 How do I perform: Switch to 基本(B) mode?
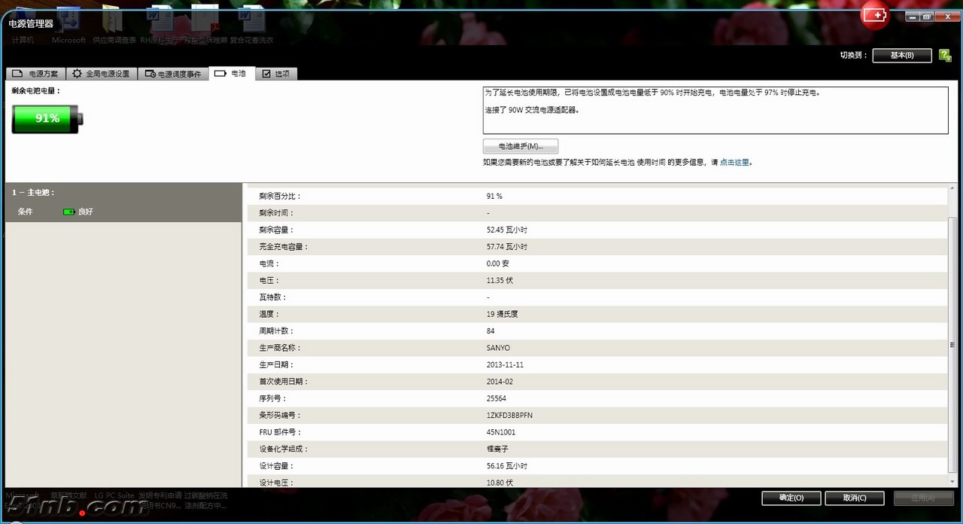click(x=901, y=56)
